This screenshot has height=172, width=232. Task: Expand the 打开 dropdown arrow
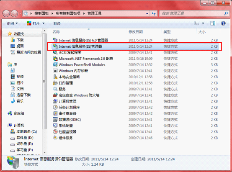coord(44,23)
